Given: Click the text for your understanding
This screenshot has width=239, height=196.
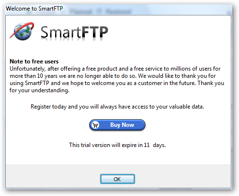Looking at the screenshot, I should 39,90.
